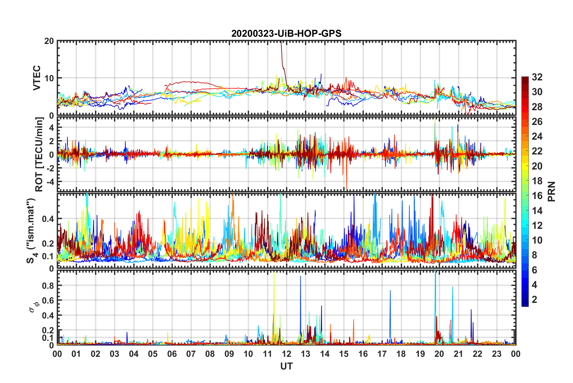
Task: Click the 12 label on the PRN colorbar
Action: [x=537, y=226]
